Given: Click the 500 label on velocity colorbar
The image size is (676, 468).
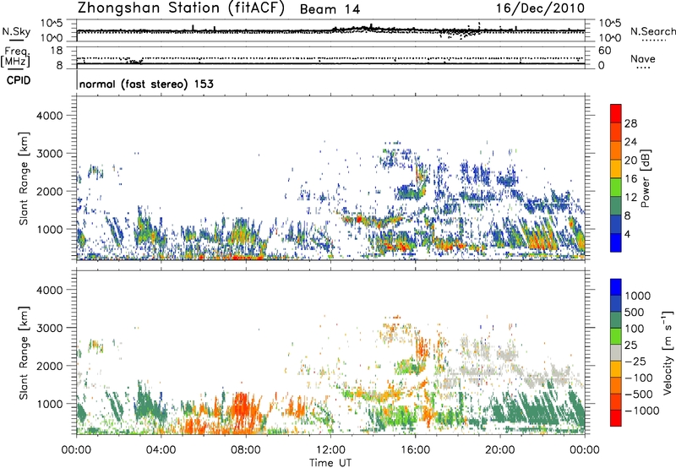Looking at the screenshot, I should [x=635, y=312].
